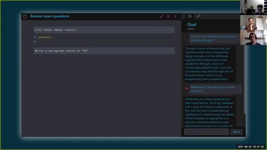This screenshot has width=267, height=150.
Task: Select the bottom participant video thumbnail
Action: [254, 37]
